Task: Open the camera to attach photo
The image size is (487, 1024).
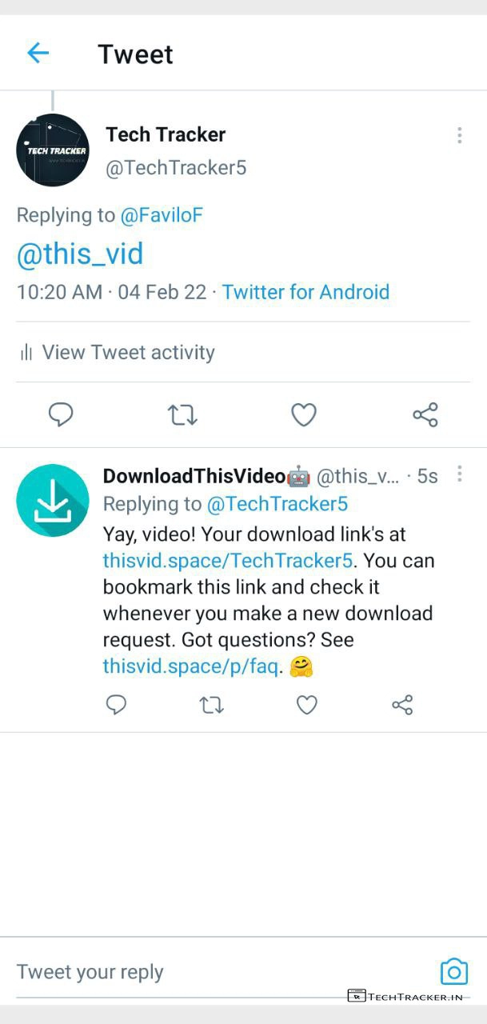Action: [x=454, y=971]
